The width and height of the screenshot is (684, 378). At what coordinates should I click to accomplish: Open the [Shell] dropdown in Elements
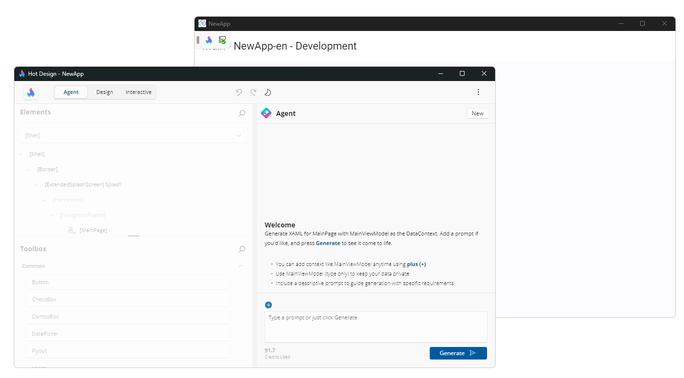click(134, 135)
